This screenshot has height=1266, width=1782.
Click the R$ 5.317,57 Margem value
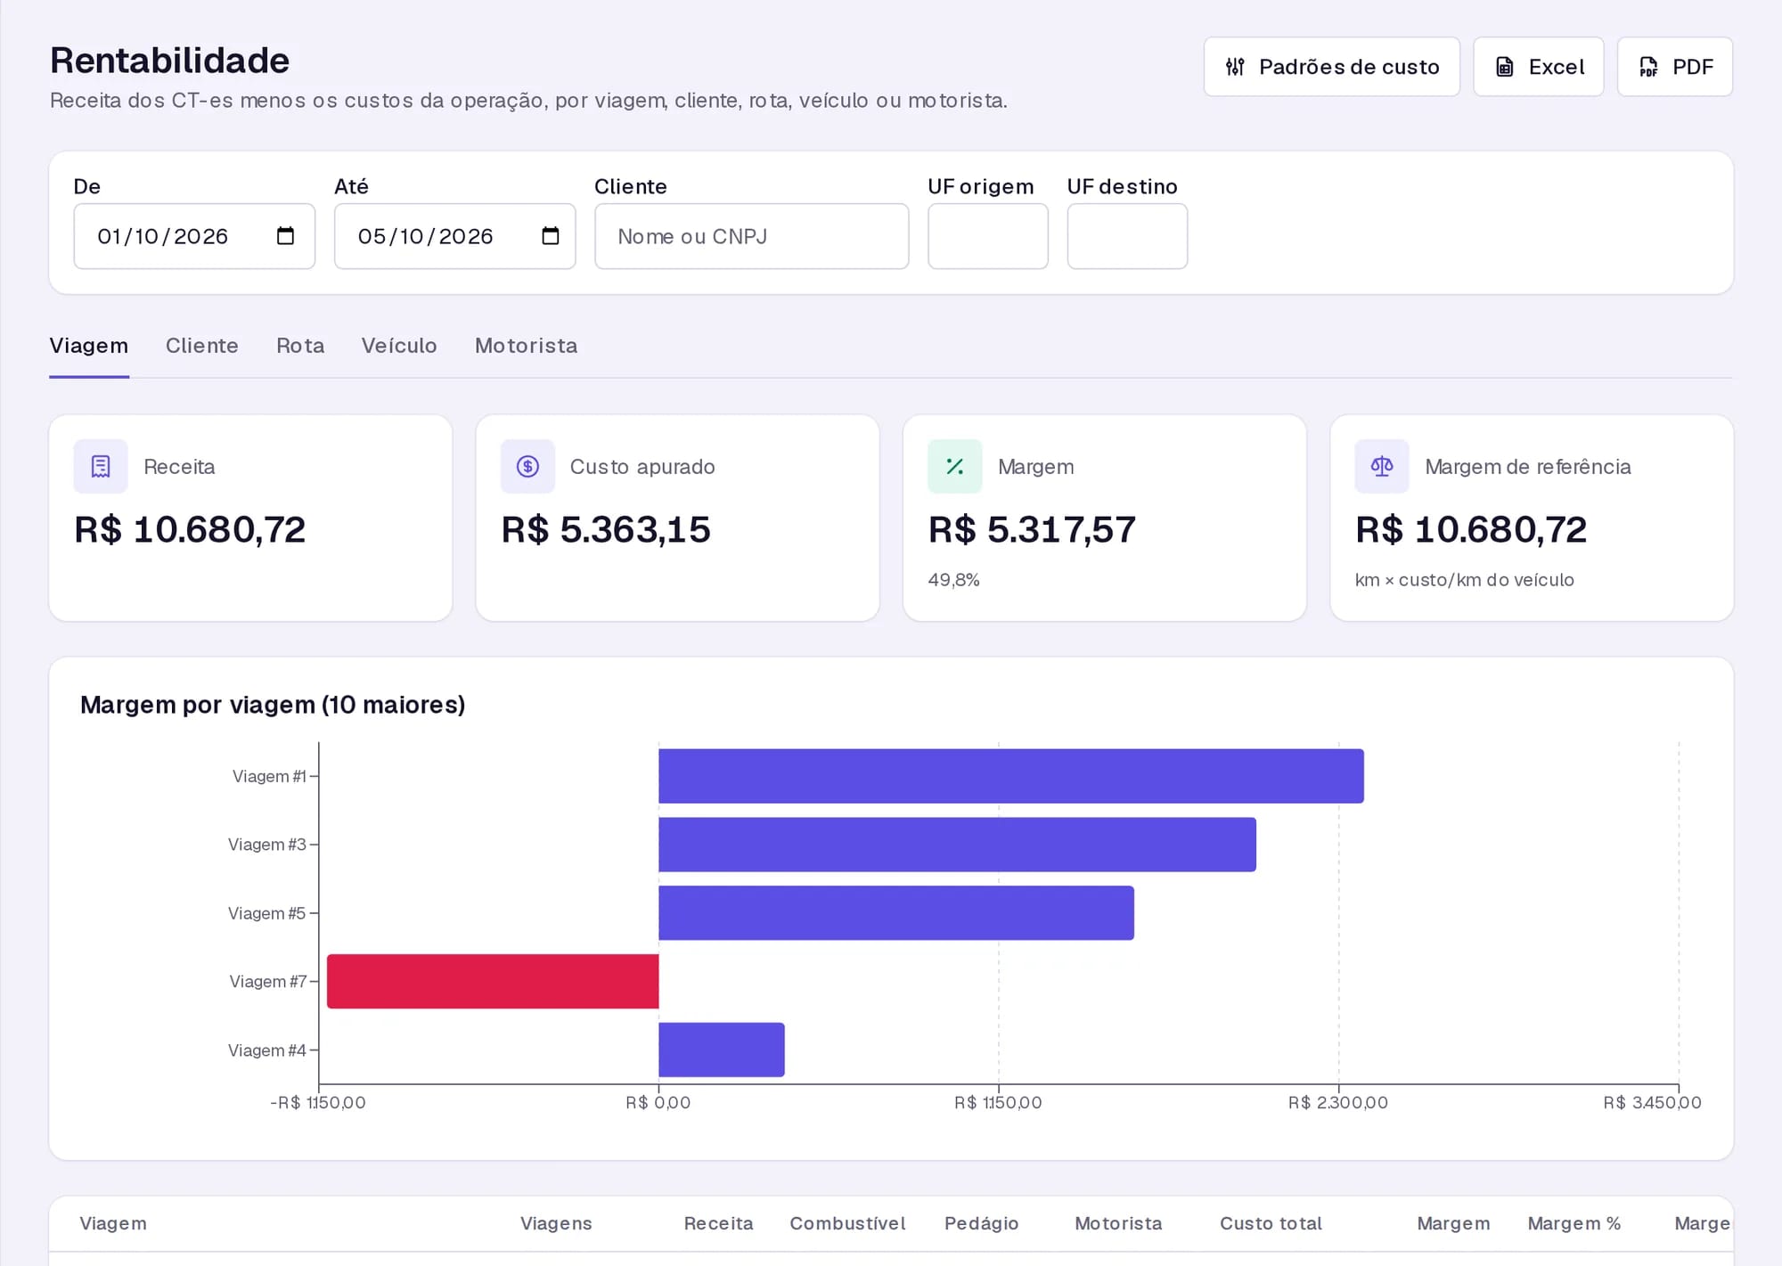1033,530
